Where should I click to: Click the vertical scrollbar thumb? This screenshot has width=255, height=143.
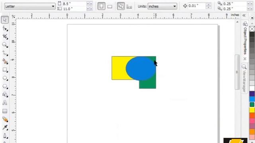237,72
